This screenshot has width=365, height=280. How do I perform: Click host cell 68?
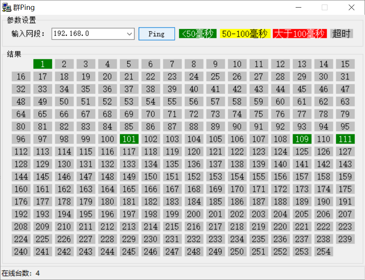tap(108, 114)
